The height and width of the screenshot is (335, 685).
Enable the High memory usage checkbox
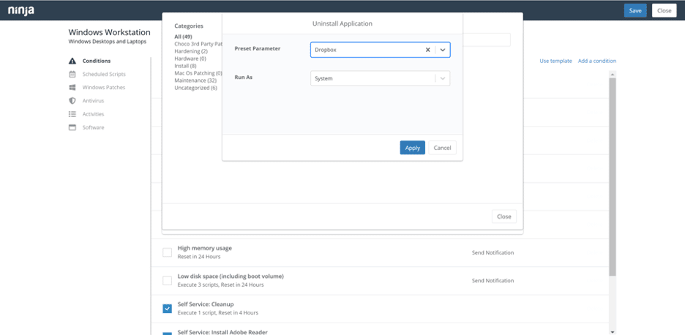[x=167, y=252]
